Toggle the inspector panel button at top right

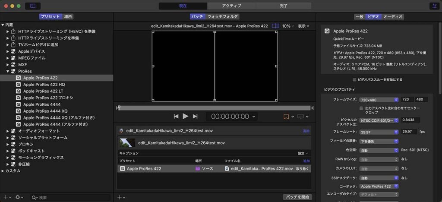[433, 6]
